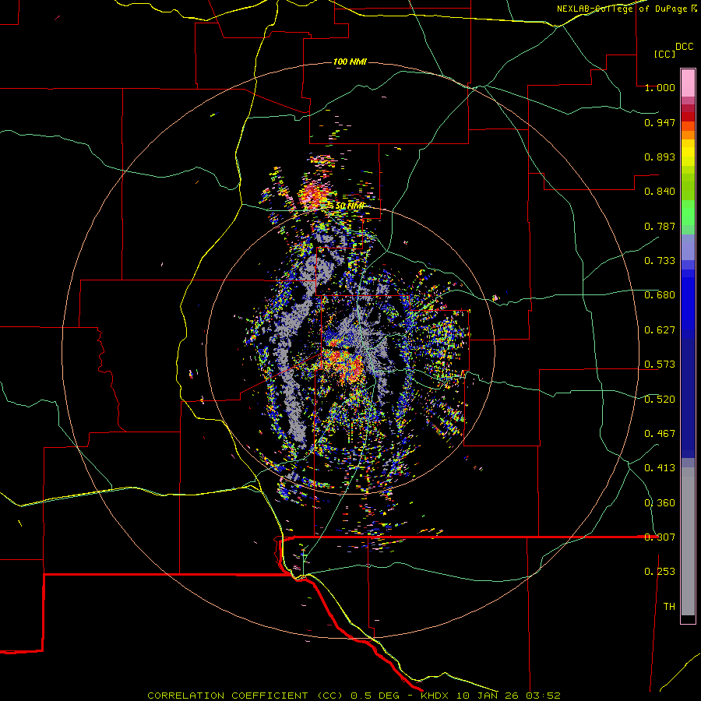This screenshot has width=701, height=701.
Task: Click the 0.253 scale value
Action: [x=660, y=572]
